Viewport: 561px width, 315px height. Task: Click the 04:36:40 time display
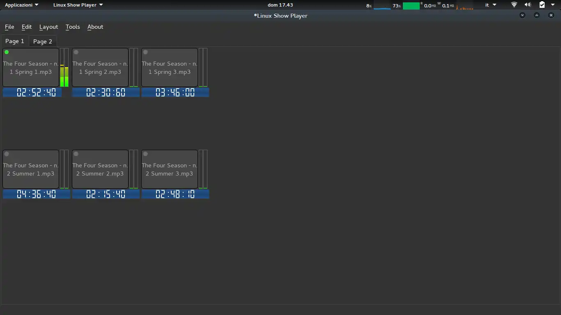coord(37,194)
